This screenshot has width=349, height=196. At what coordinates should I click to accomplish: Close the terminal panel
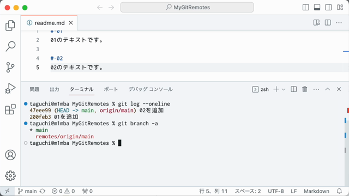tap(339, 89)
